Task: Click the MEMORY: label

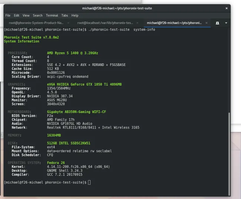Action: coord(14,135)
